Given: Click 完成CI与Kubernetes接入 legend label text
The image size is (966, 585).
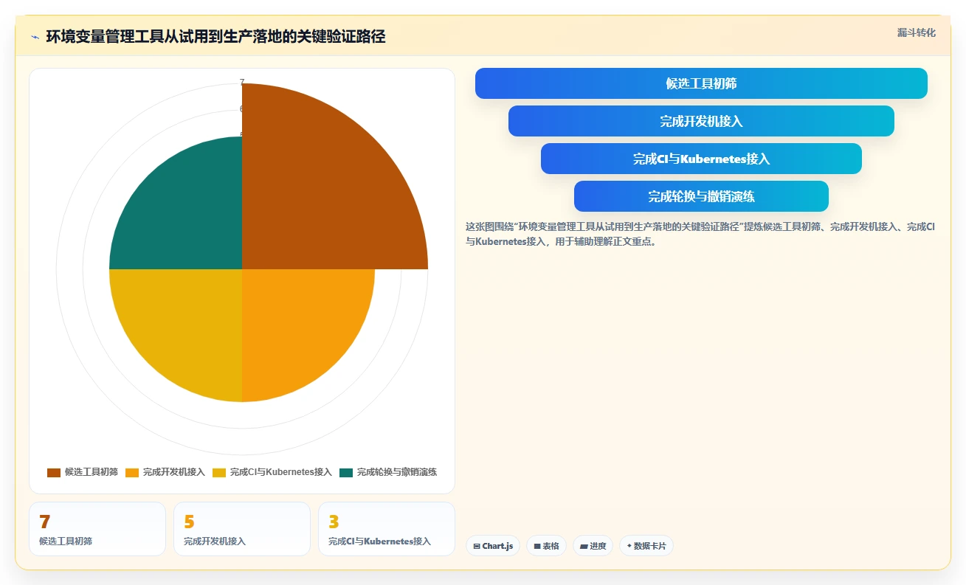Looking at the screenshot, I should click(281, 472).
